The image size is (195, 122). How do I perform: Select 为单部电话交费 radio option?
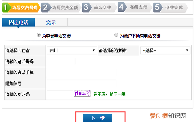point(39,35)
